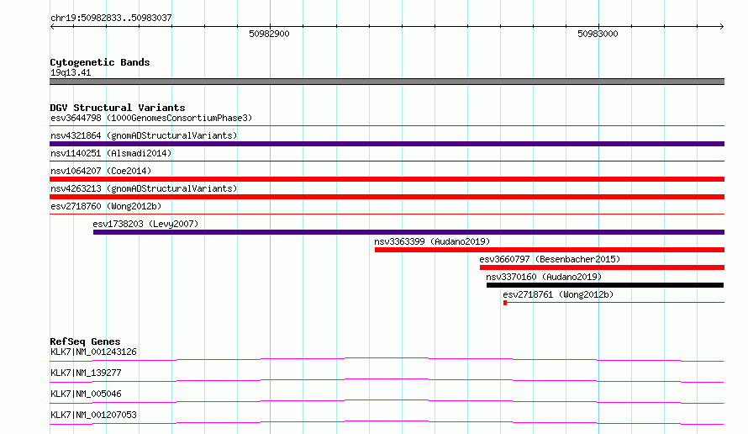Image resolution: width=748 pixels, height=434 pixels.
Task: Click the thin red line under esv2718760
Action: [x=387, y=214]
